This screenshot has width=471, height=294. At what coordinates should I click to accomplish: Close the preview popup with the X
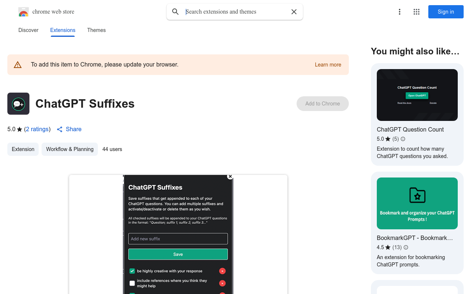point(230,176)
